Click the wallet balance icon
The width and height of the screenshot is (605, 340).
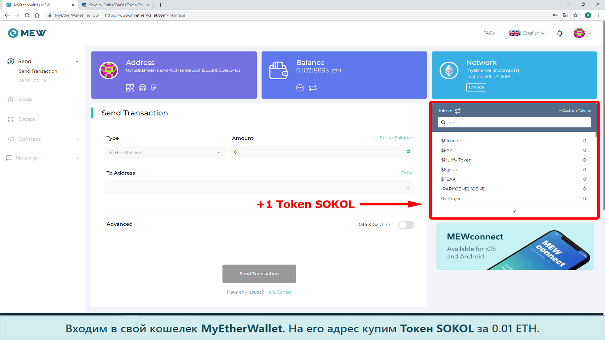coord(279,70)
